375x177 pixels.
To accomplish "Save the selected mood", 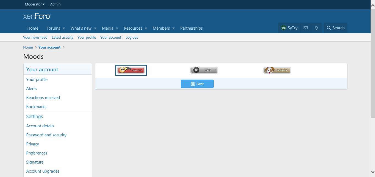I will (x=197, y=84).
